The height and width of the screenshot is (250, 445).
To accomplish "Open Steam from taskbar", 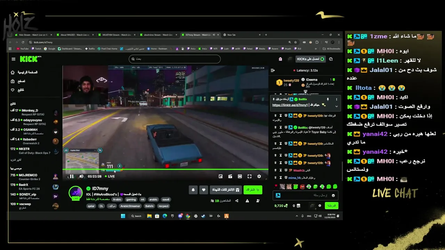I will click(x=203, y=216).
